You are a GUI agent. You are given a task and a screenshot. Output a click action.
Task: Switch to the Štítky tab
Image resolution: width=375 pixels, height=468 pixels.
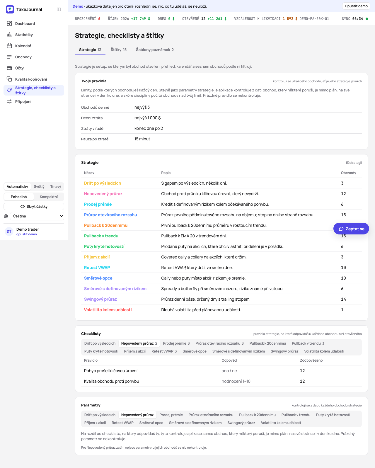click(x=119, y=50)
